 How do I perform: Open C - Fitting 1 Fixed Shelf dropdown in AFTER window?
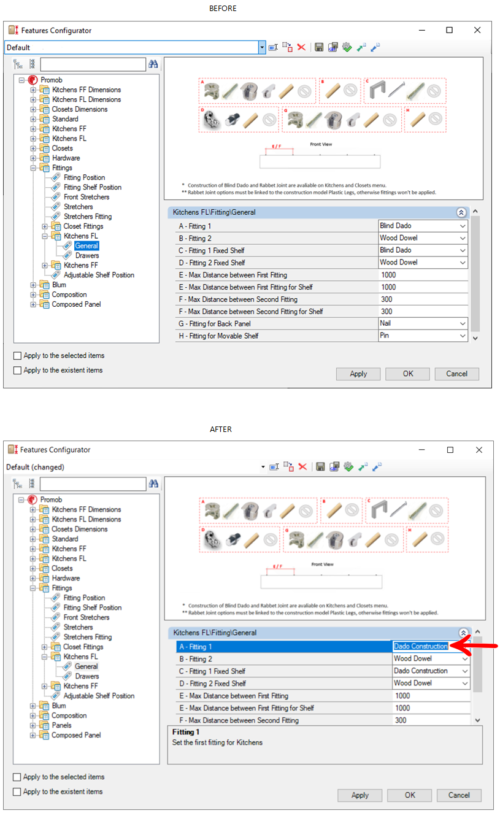tap(464, 671)
